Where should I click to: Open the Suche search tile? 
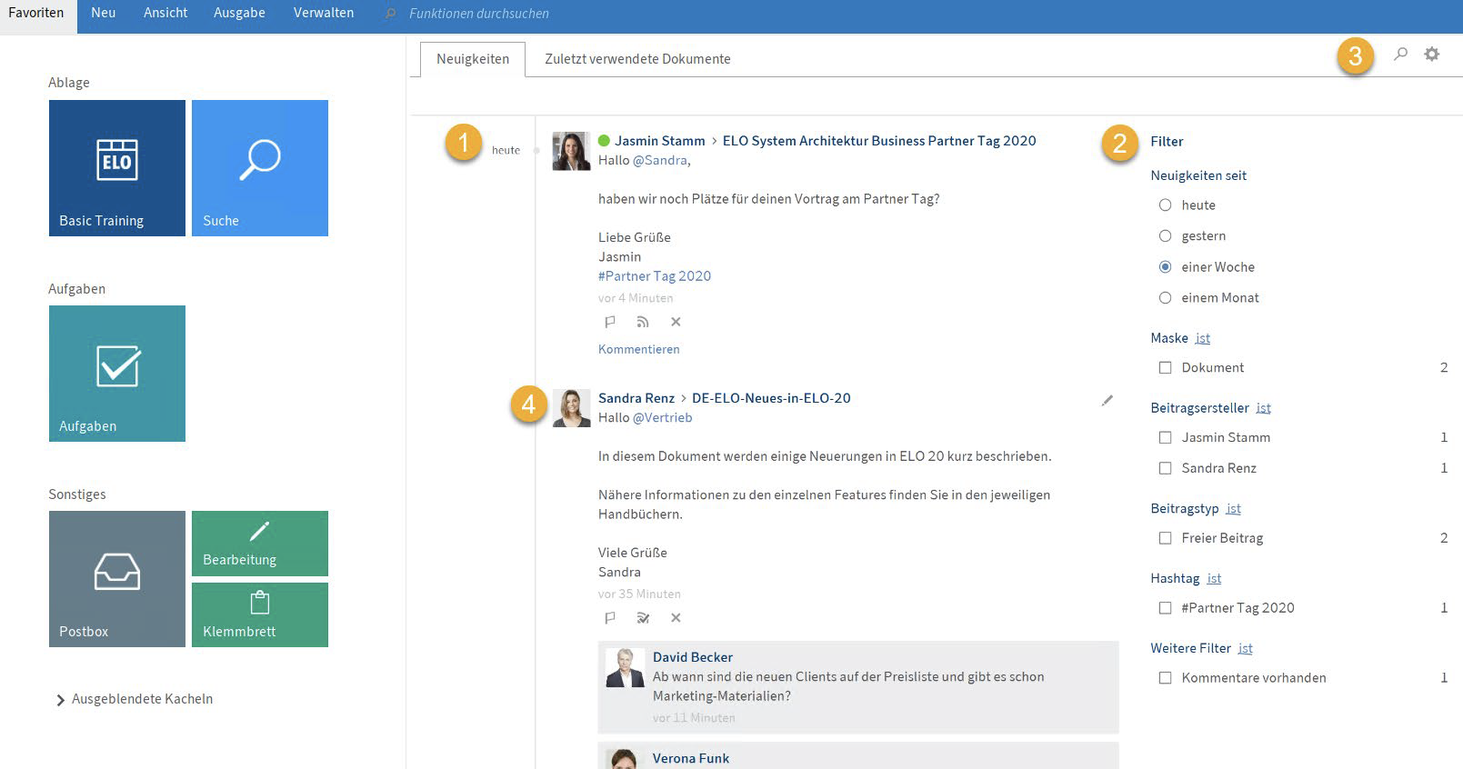[260, 168]
